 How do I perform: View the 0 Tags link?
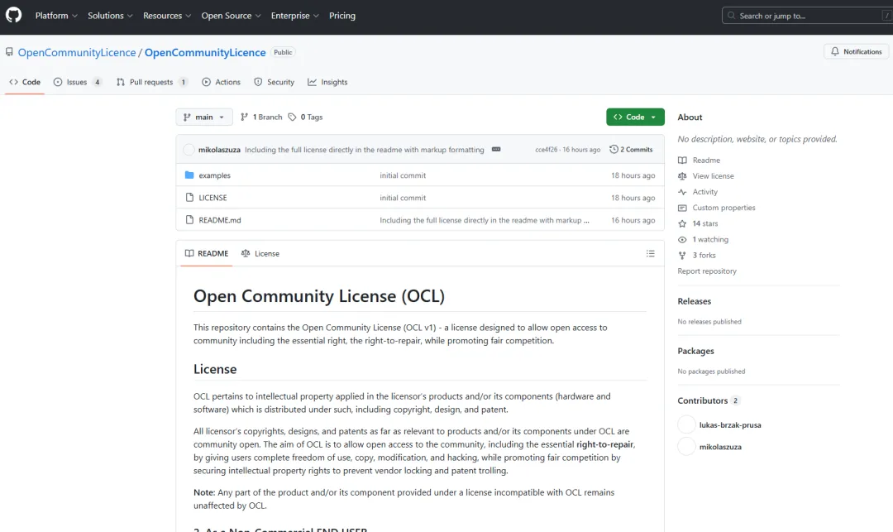(x=305, y=117)
